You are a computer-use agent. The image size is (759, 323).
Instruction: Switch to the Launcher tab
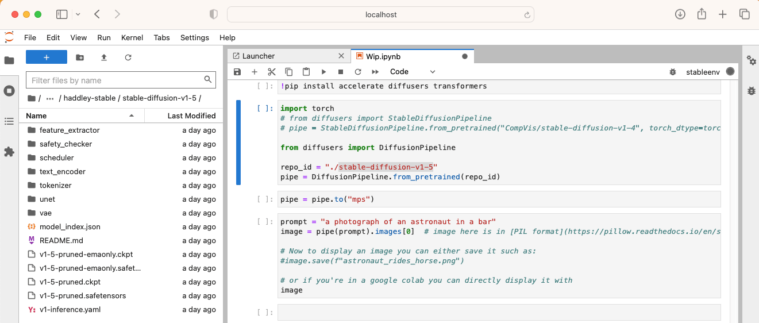pyautogui.click(x=259, y=56)
